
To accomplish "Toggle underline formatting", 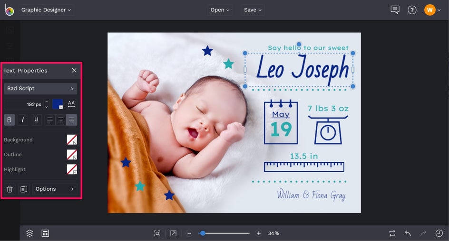I will pos(36,120).
